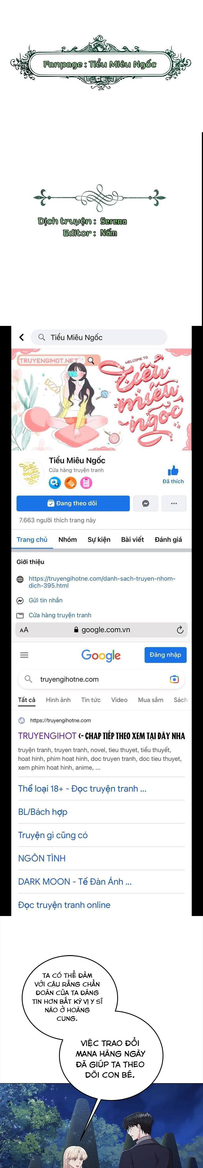
Task: Click the Đăng nhập button
Action: pyautogui.click(x=166, y=655)
